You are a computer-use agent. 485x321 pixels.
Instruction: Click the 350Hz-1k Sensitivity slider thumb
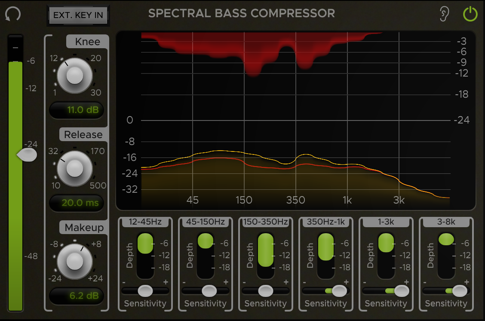pos(339,291)
